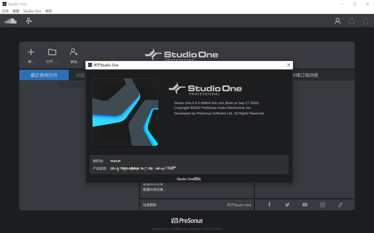The width and height of the screenshot is (374, 233).
Task: Create a new song with plus icon
Action: click(31, 52)
